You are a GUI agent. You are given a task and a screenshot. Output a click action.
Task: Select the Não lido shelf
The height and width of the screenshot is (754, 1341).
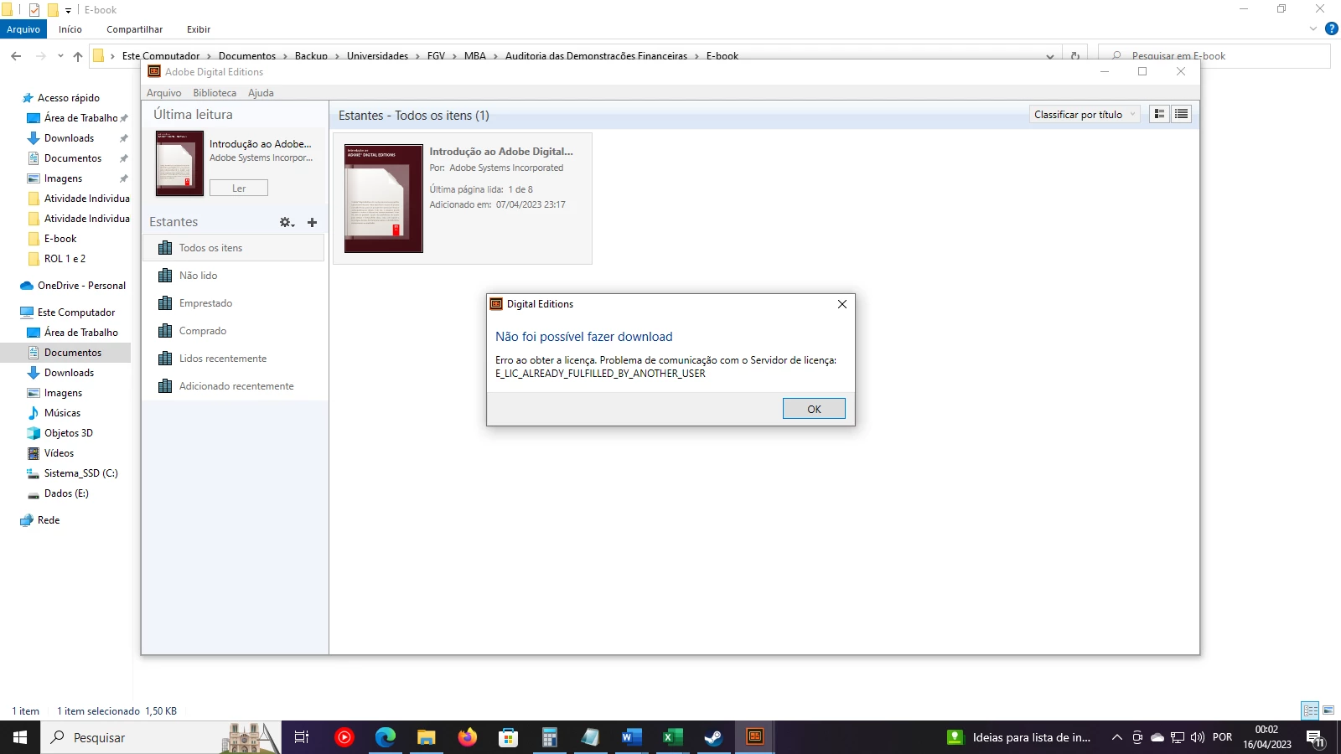233,276
